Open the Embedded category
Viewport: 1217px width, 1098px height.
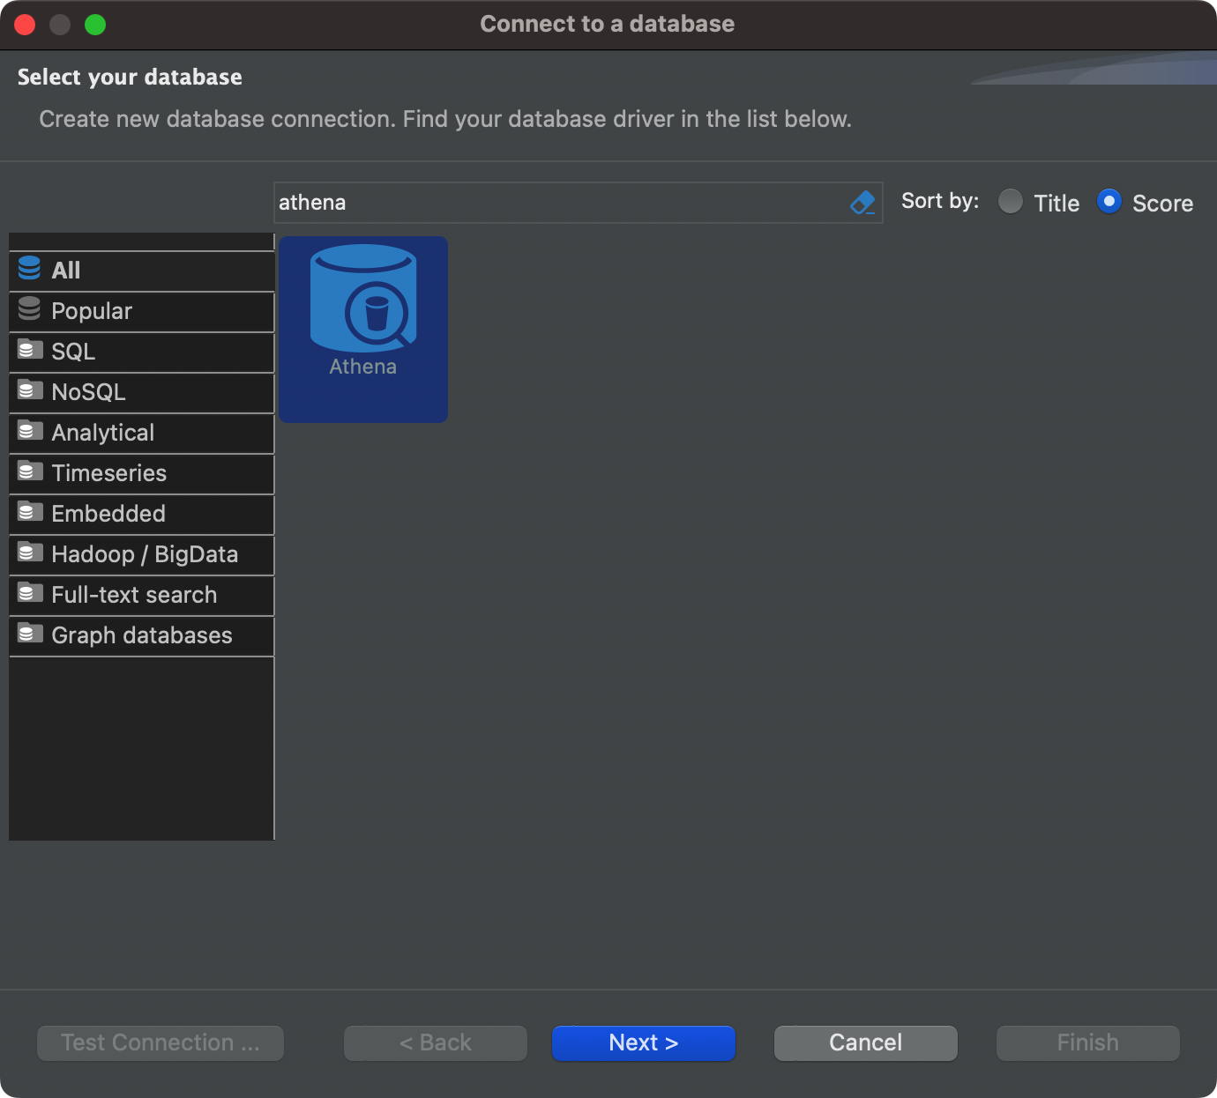click(142, 514)
